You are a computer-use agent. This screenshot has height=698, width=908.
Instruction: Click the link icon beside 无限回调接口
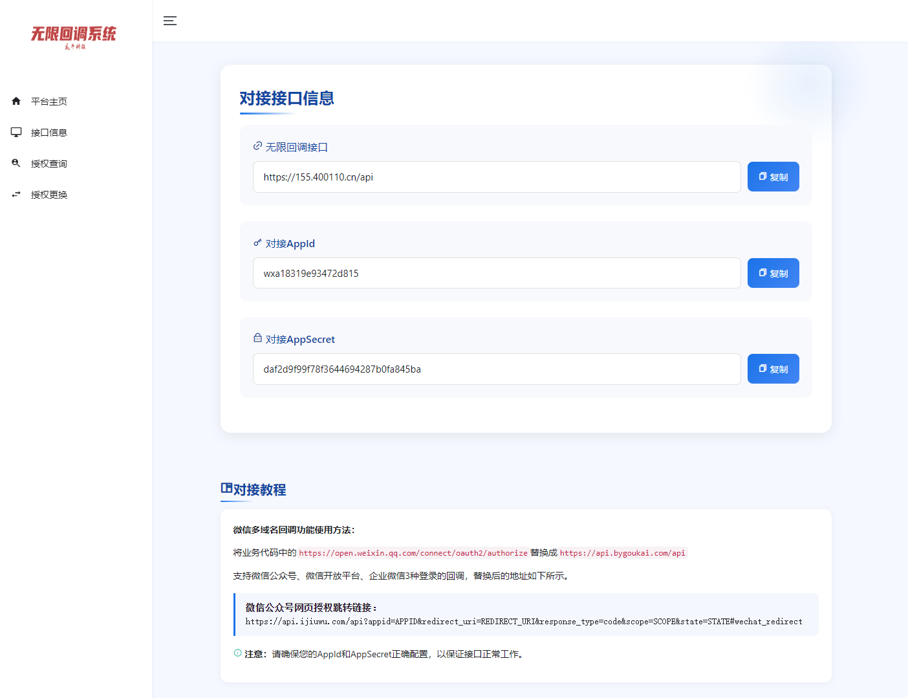[257, 146]
